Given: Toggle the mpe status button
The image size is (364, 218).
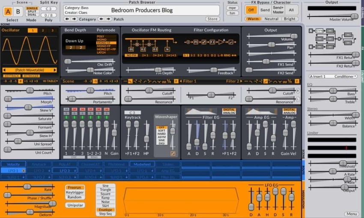Looking at the screenshot, I should coord(232,8).
